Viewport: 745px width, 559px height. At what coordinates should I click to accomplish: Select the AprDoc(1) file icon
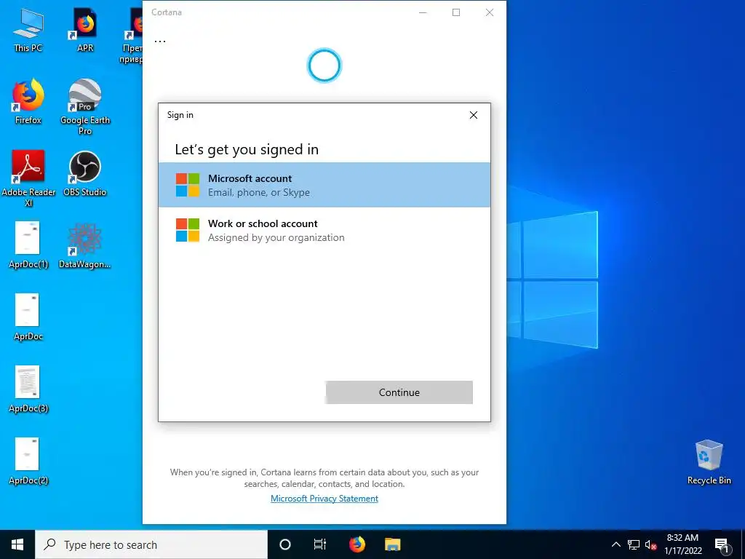[x=28, y=245]
